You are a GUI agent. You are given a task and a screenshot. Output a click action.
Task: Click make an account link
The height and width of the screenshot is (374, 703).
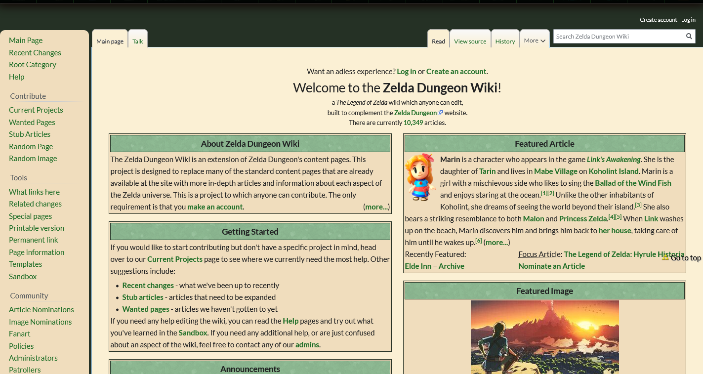click(x=215, y=207)
